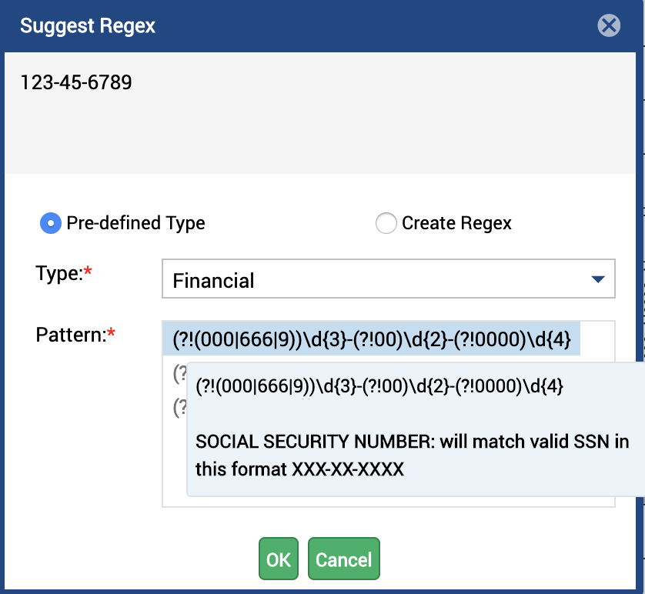
Task: Confirm with the OK button
Action: click(x=279, y=559)
